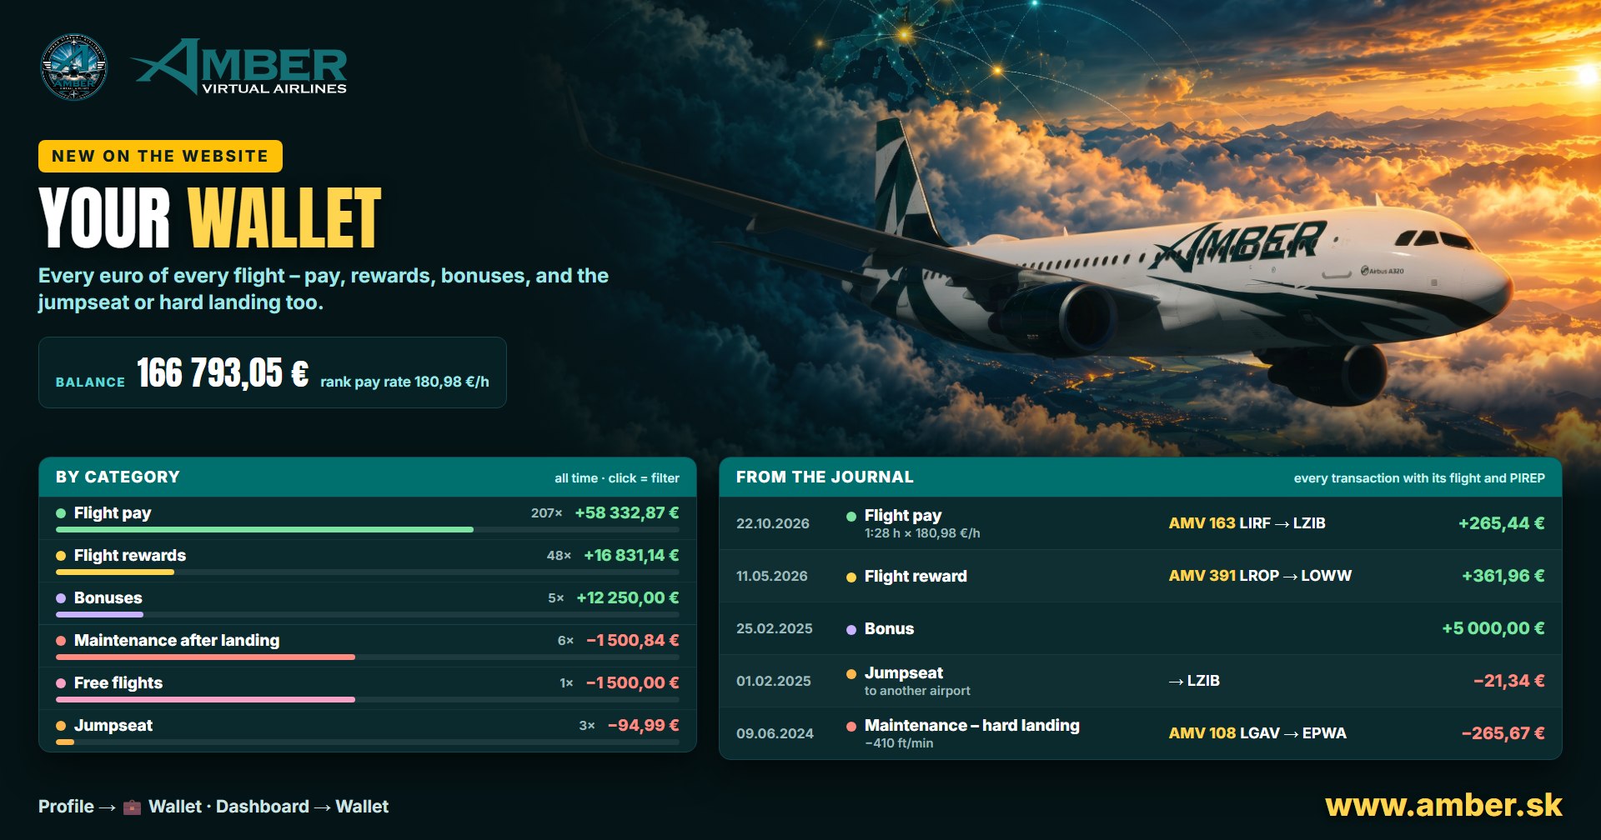Screen dimensions: 1601x840
Task: Click the 22.10.2026 journal date
Action: (x=773, y=523)
